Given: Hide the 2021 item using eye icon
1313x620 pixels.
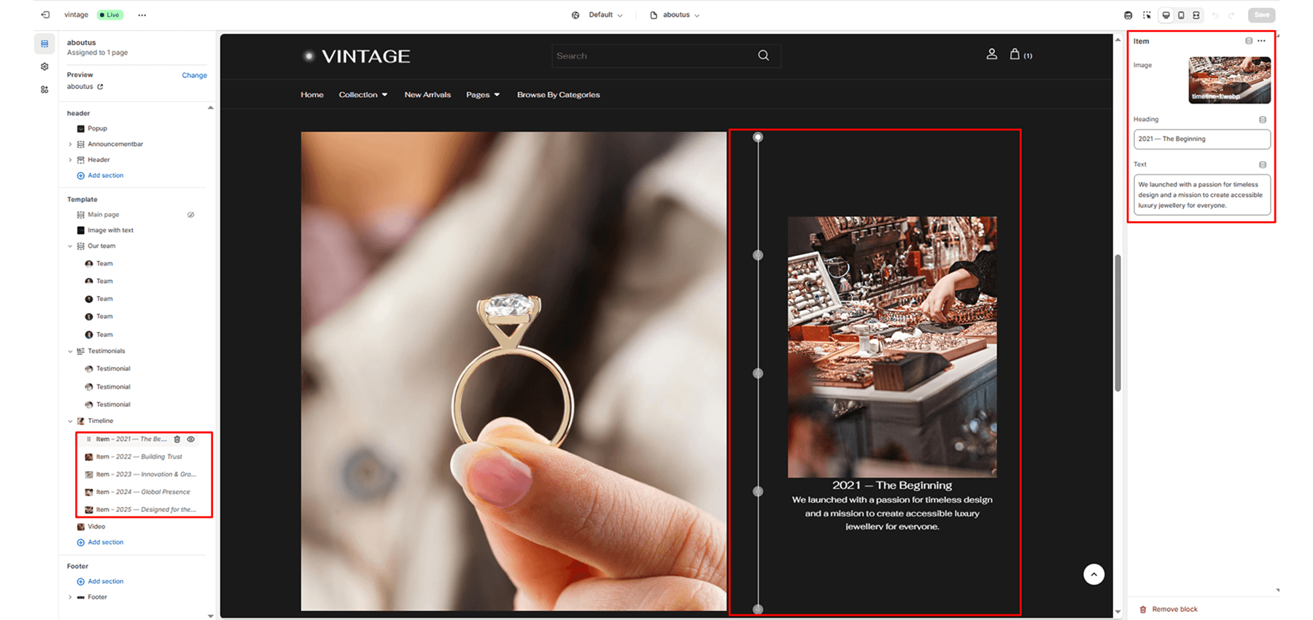Looking at the screenshot, I should tap(191, 439).
